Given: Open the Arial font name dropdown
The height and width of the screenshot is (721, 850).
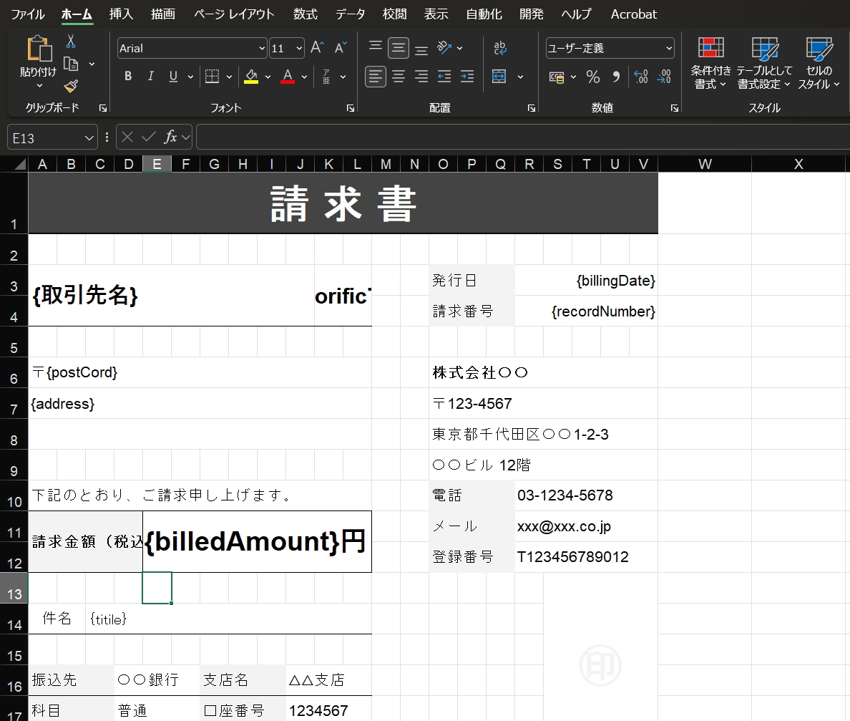Looking at the screenshot, I should 262,48.
